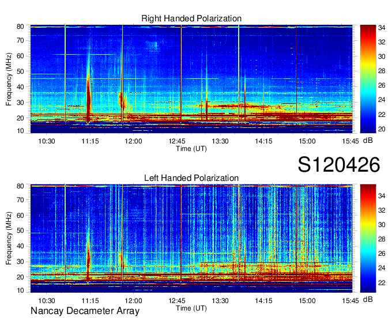Click the 70 MHz tick of Left Handed plot
The image size is (392, 318).
click(20, 200)
